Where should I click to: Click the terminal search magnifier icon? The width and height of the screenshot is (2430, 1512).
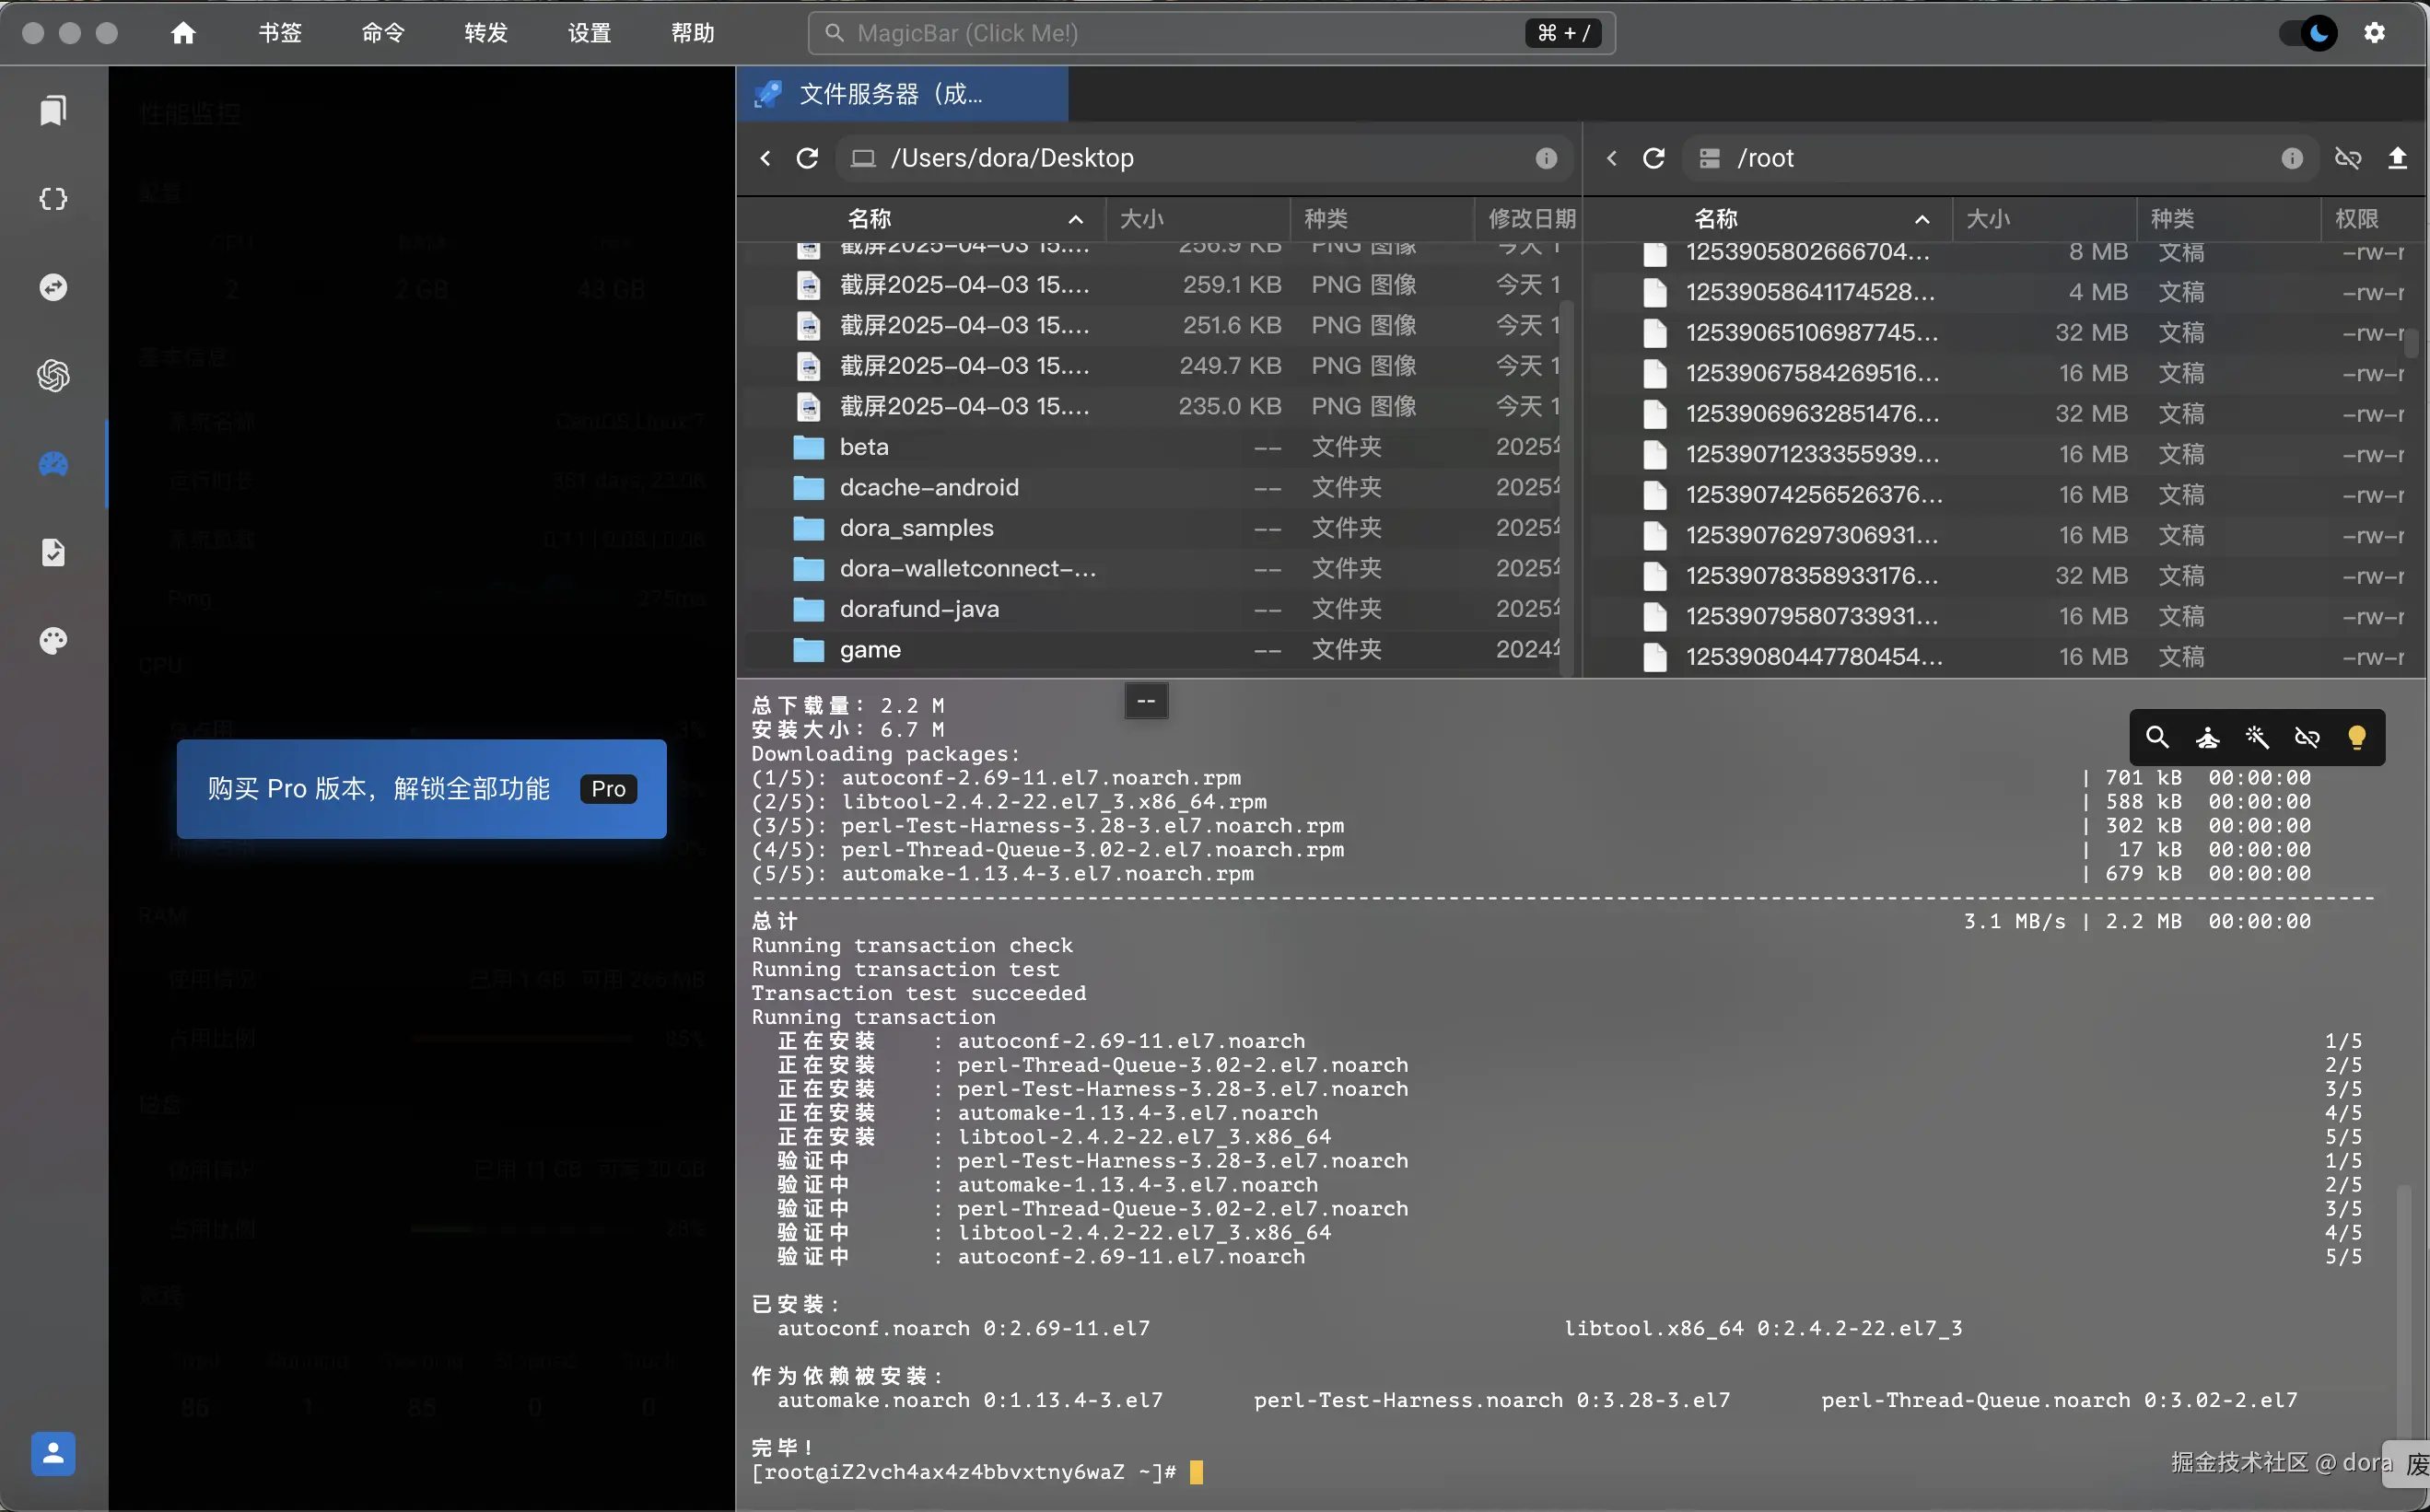click(2157, 738)
